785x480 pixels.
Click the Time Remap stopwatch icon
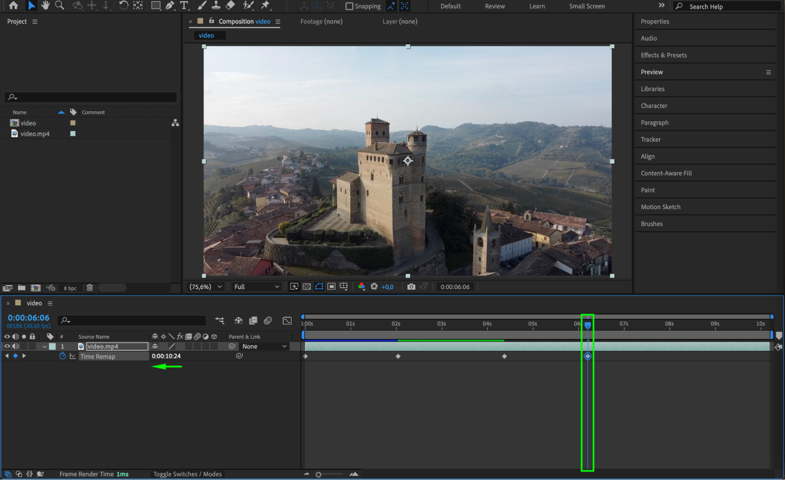62,356
